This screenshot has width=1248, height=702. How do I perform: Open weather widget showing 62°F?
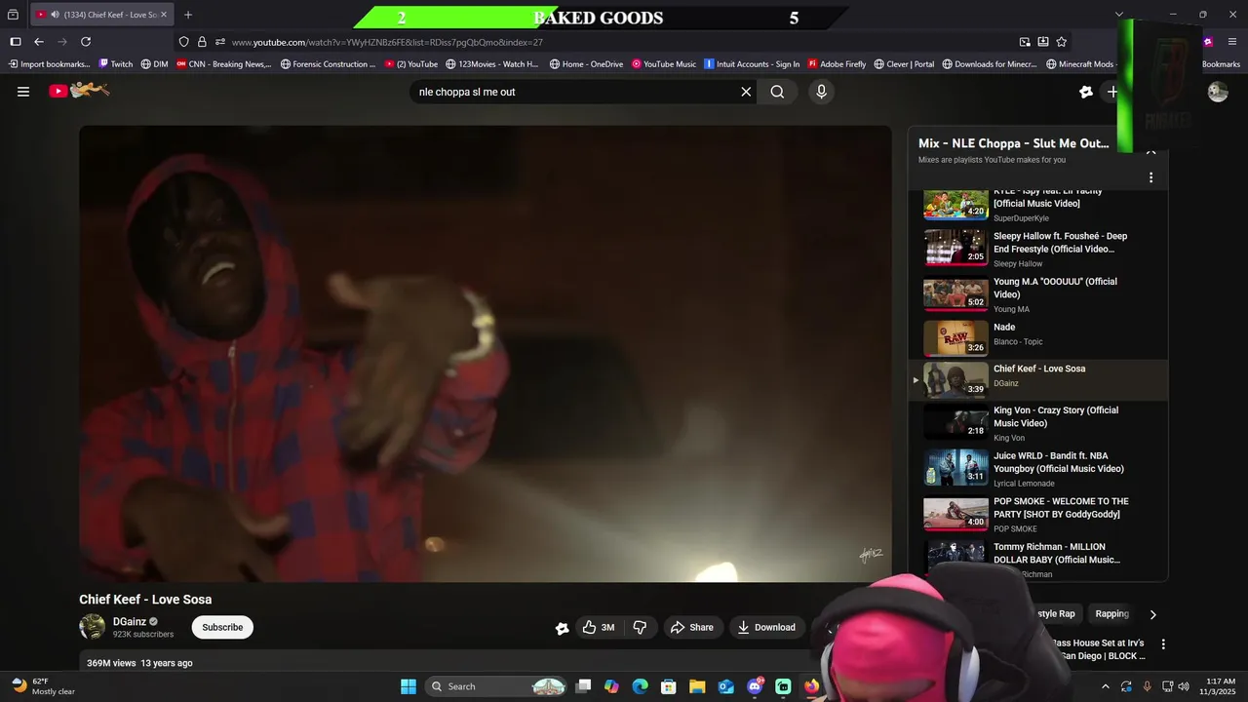click(x=43, y=686)
